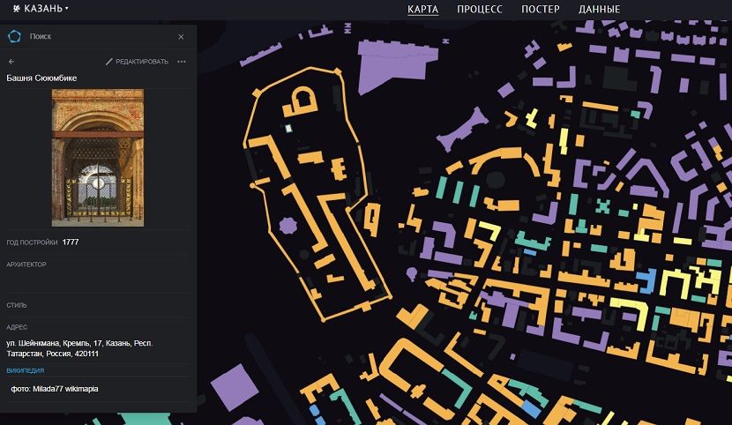The image size is (732, 425).
Task: Click the pentagon logo icon in search bar
Action: (14, 36)
